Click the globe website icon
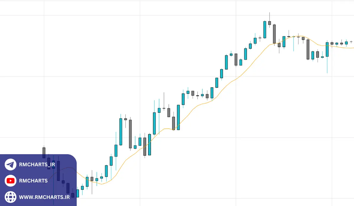The width and height of the screenshot is (354, 206). [11, 197]
